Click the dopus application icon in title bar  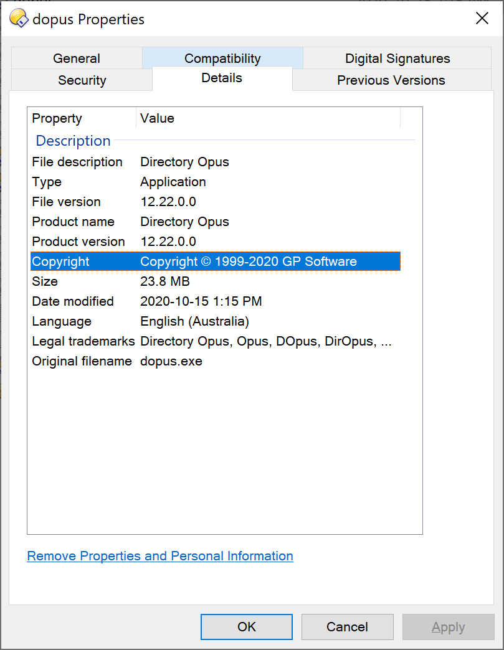pyautogui.click(x=19, y=19)
